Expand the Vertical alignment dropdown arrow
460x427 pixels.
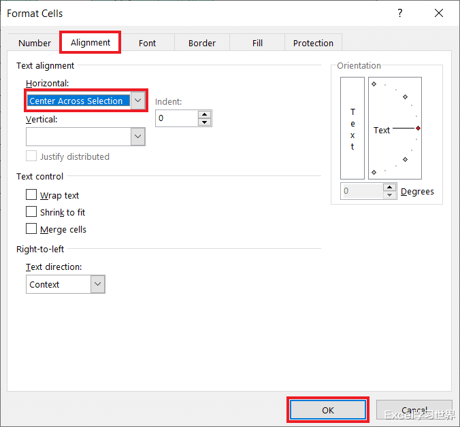(138, 136)
